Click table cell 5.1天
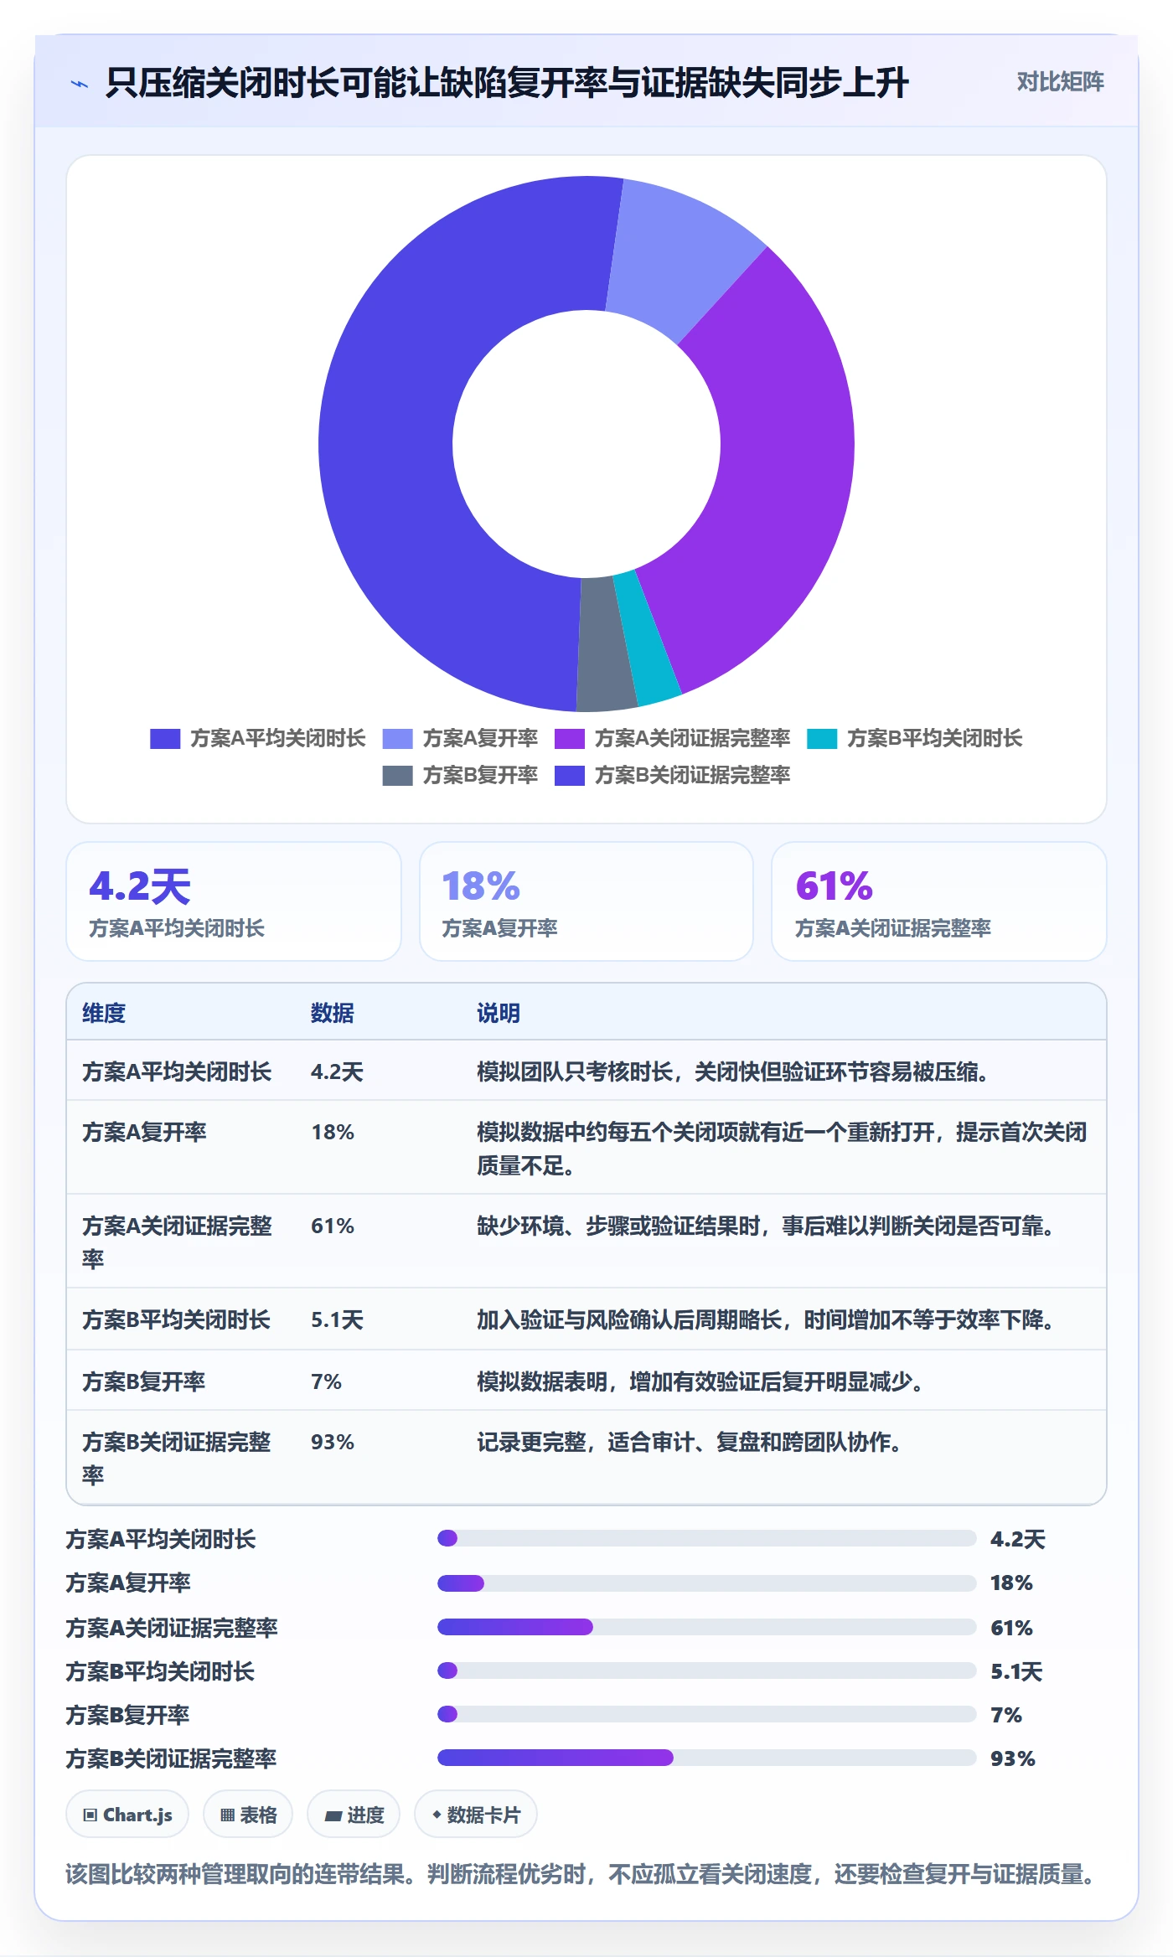Viewport: 1173px width, 1957px height. [x=338, y=1320]
